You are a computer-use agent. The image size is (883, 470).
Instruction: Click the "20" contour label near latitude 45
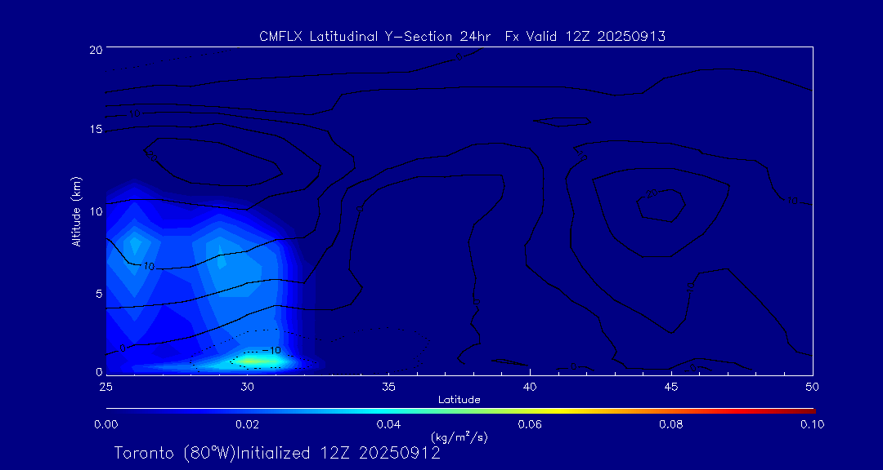pyautogui.click(x=652, y=193)
